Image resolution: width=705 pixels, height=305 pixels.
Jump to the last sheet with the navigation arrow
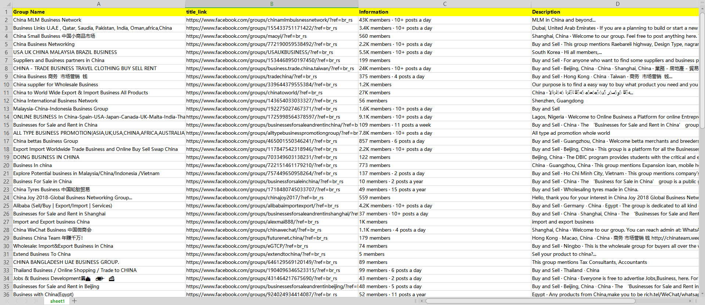(36, 301)
